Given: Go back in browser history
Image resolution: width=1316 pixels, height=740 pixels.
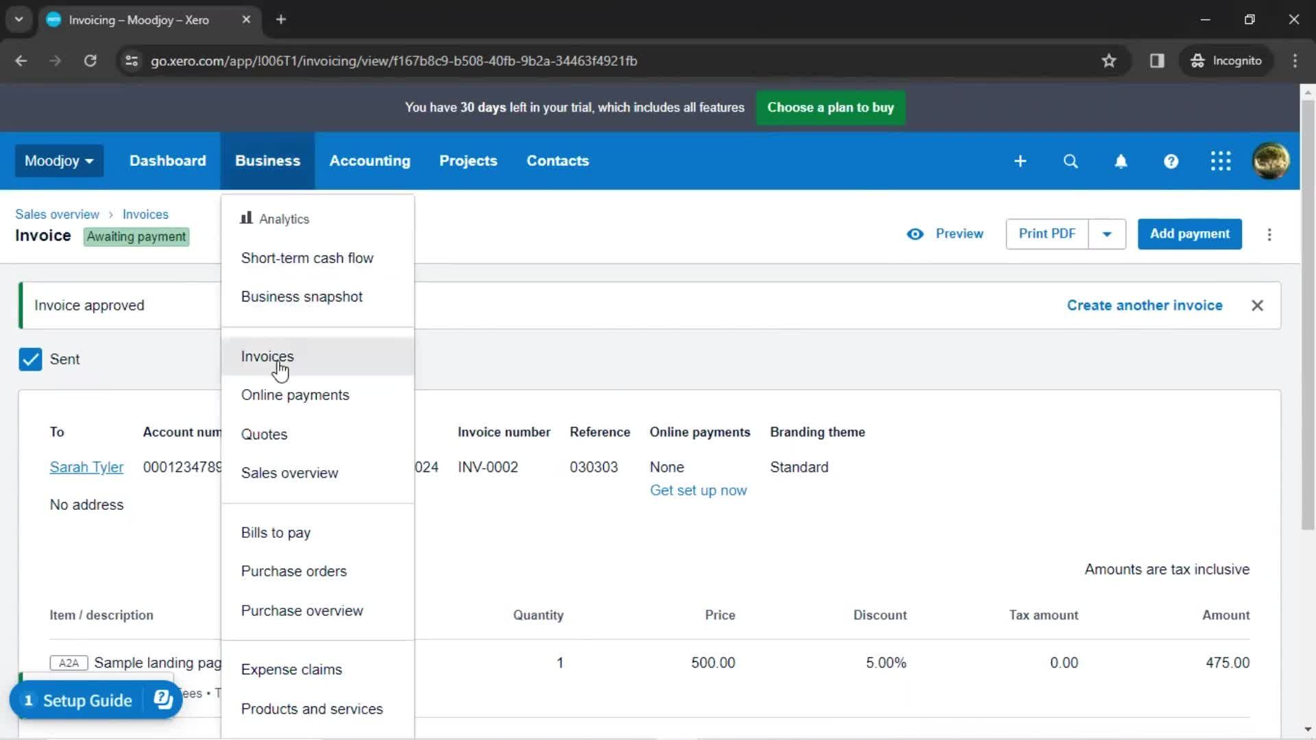Looking at the screenshot, I should (x=21, y=61).
